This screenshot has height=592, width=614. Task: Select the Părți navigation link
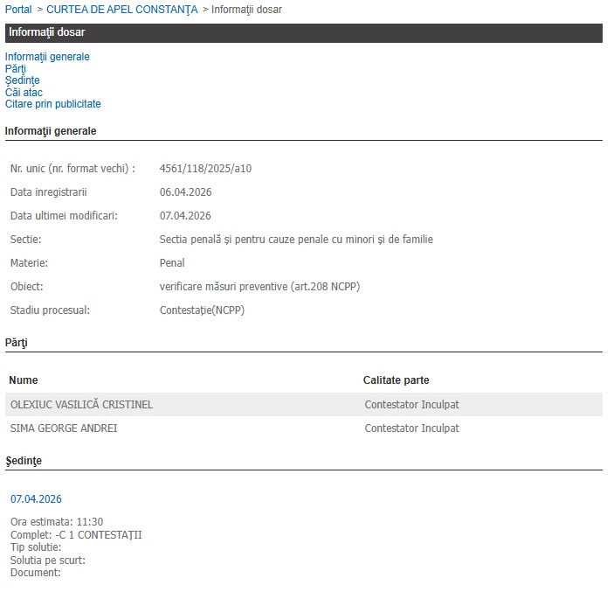[16, 68]
